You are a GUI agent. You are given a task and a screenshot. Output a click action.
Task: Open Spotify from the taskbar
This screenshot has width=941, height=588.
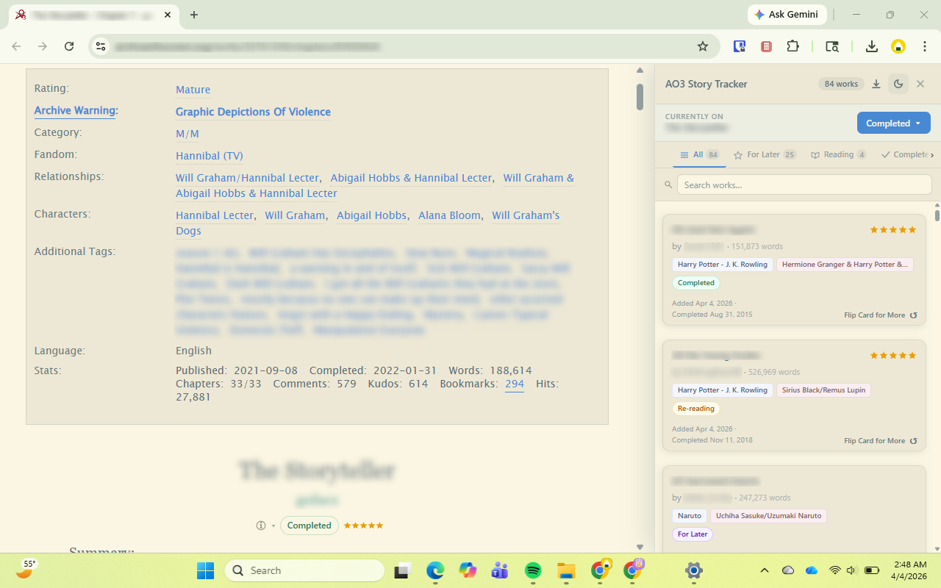pyautogui.click(x=533, y=570)
